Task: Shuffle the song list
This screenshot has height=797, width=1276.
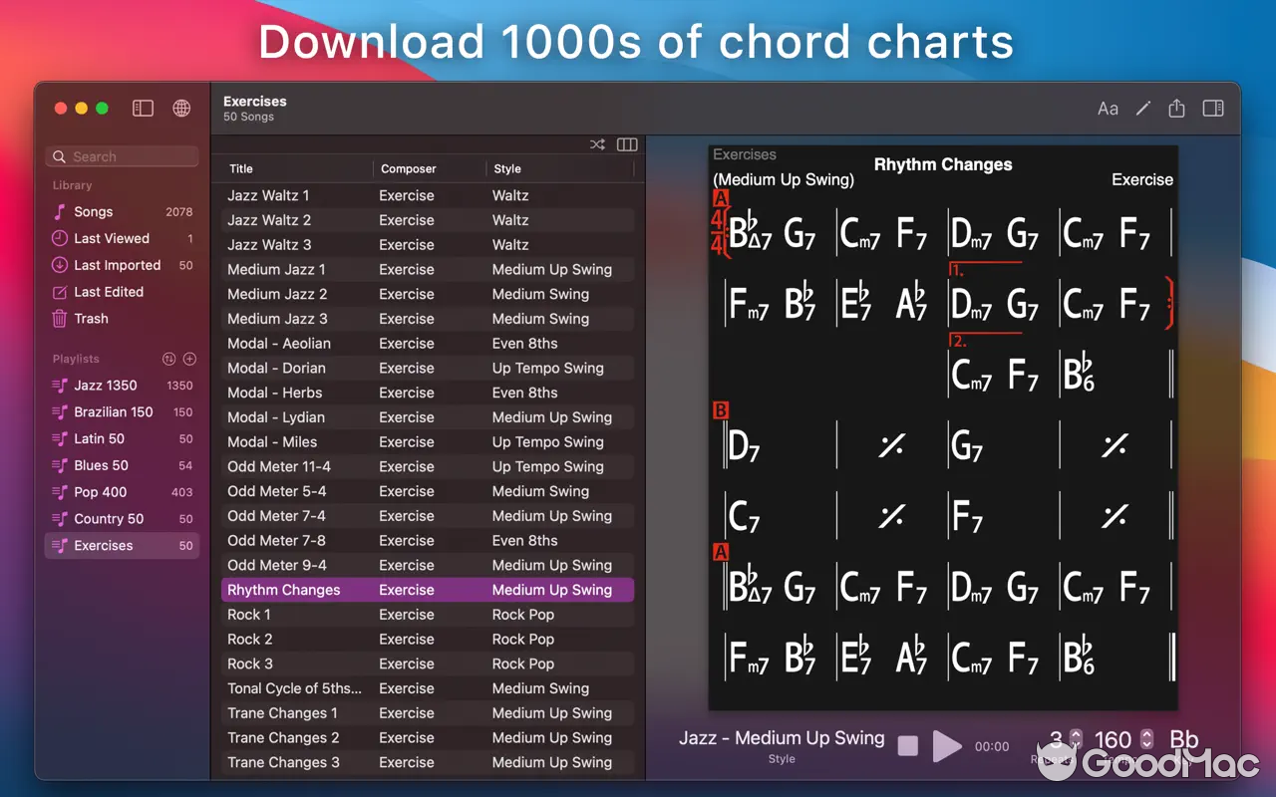Action: [597, 144]
